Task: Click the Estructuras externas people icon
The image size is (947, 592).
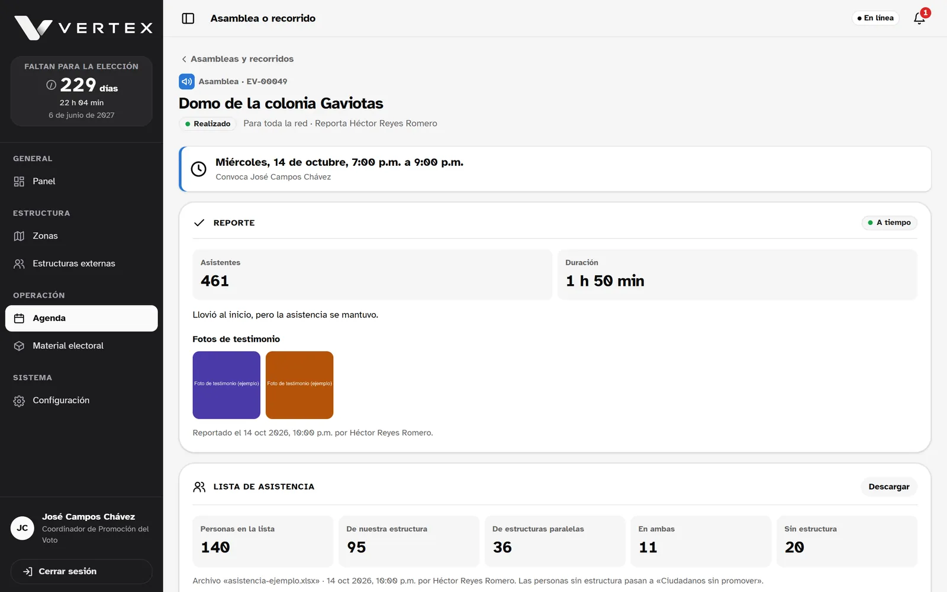Action: click(19, 264)
